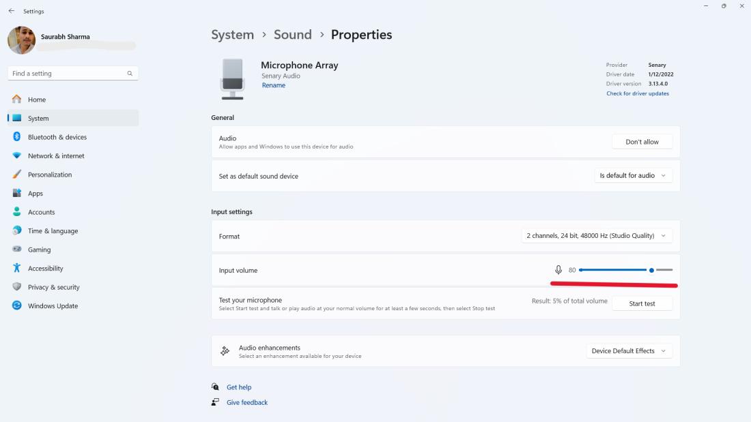Open the Bluetooth & devices section

pyautogui.click(x=57, y=137)
